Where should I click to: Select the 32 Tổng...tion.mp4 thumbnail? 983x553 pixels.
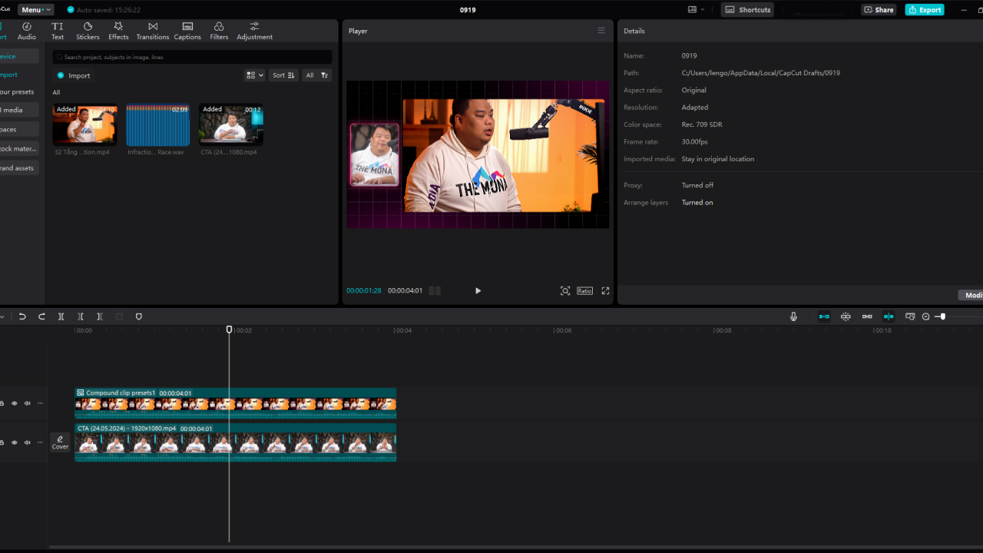pyautogui.click(x=84, y=124)
